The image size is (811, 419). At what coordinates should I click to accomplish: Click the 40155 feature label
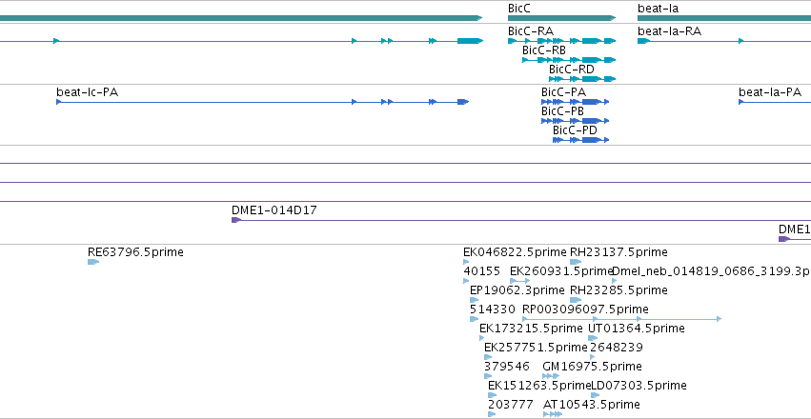pyautogui.click(x=481, y=271)
